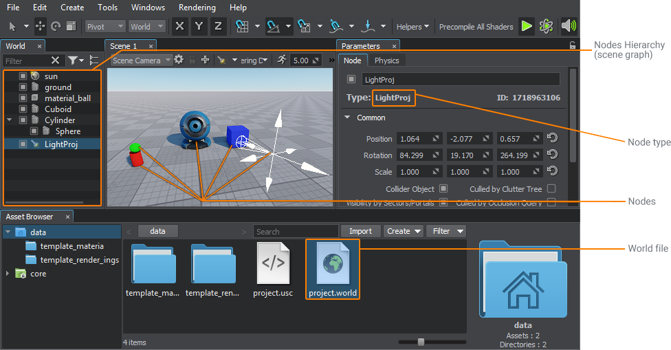The image size is (671, 350).
Task: Open the scene camera settings gear
Action: (179, 60)
